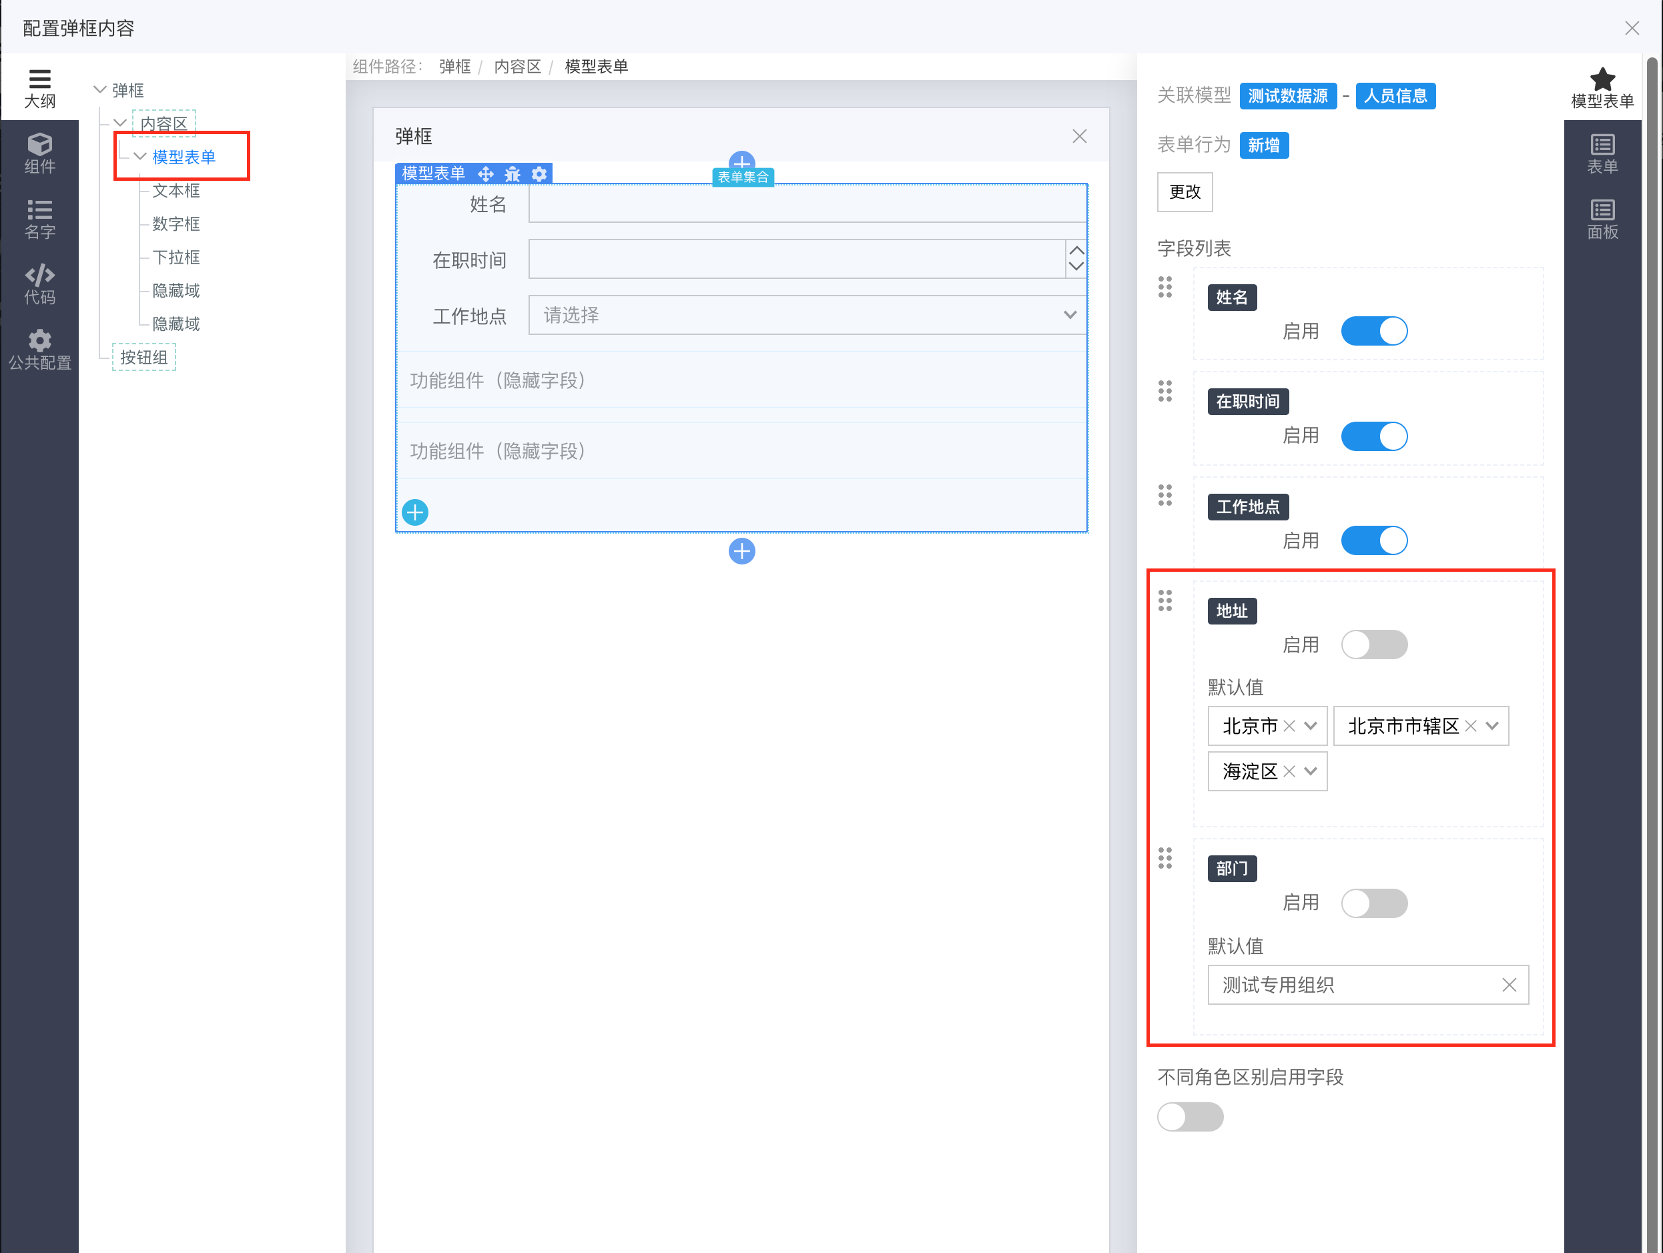The image size is (1663, 1253).
Task: Close the 弹框 preview dialog
Action: pos(1080,136)
